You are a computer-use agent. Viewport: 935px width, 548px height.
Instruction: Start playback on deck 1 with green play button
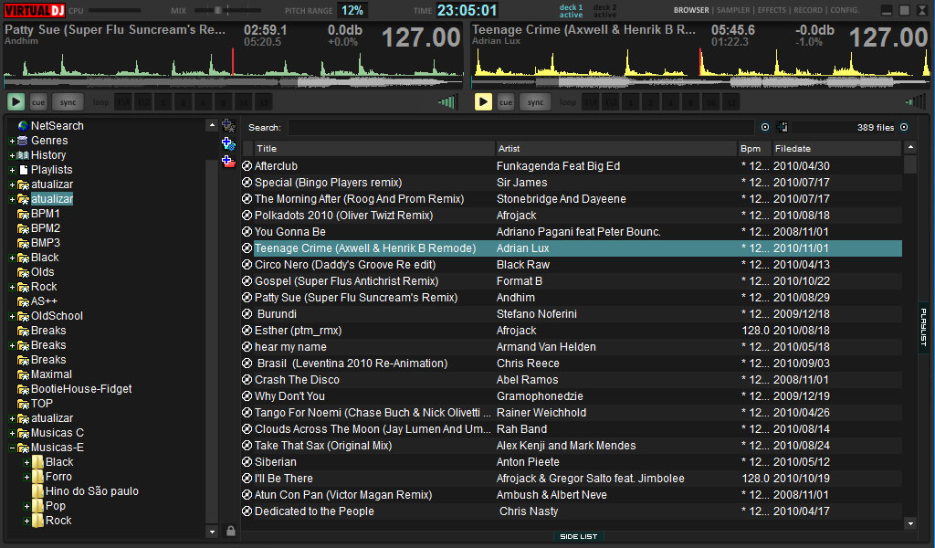(x=16, y=102)
